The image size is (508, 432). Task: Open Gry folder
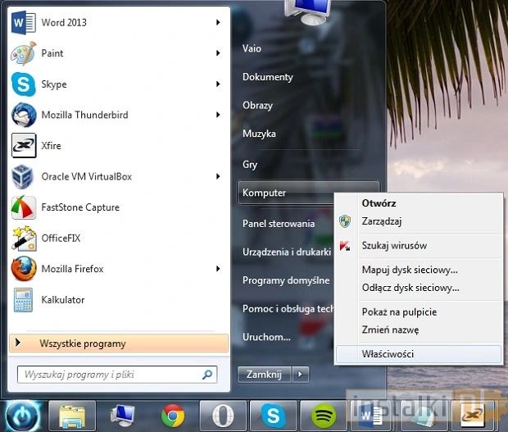point(250,165)
